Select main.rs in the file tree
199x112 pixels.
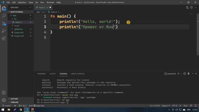click(21, 22)
